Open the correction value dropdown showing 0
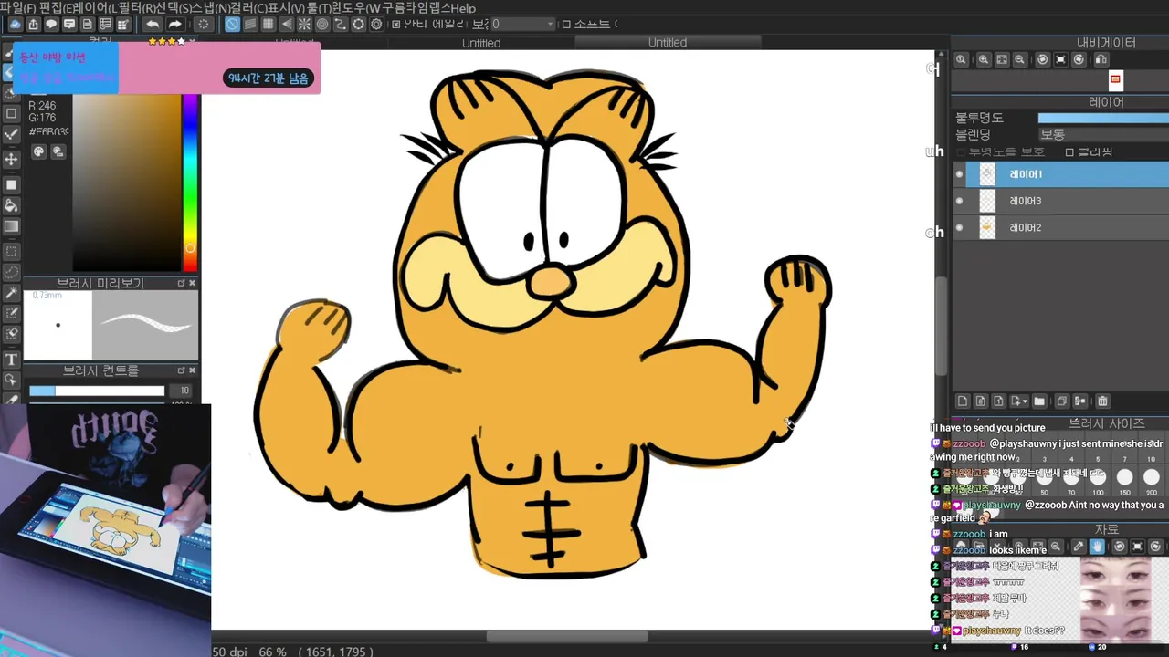 pos(522,25)
